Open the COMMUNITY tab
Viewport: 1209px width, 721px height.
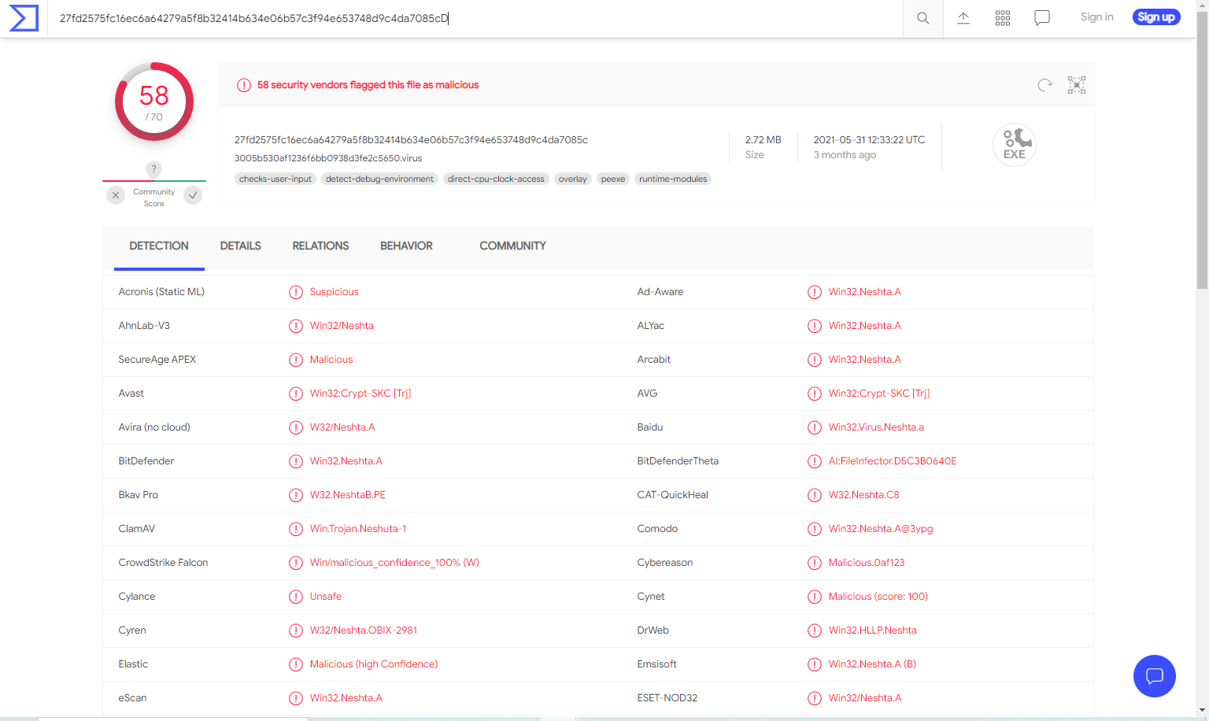[x=512, y=246]
